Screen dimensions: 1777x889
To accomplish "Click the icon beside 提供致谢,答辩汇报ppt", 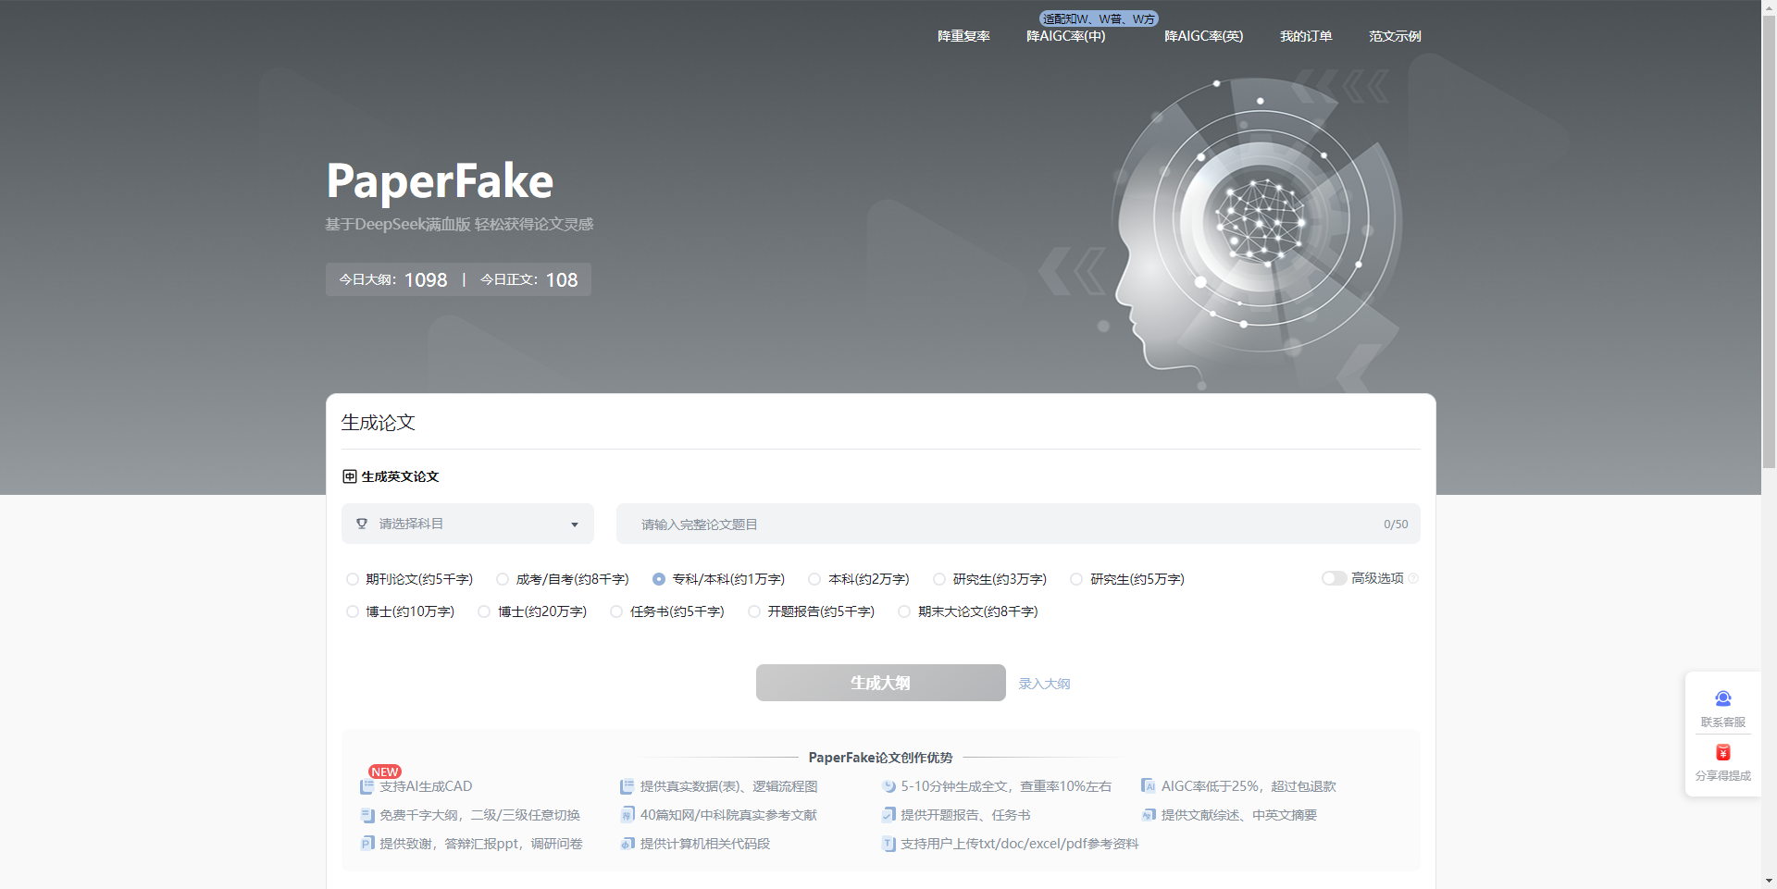I will click(x=367, y=844).
